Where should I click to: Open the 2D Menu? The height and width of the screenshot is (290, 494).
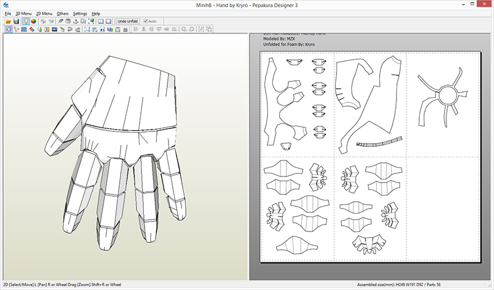(x=44, y=14)
